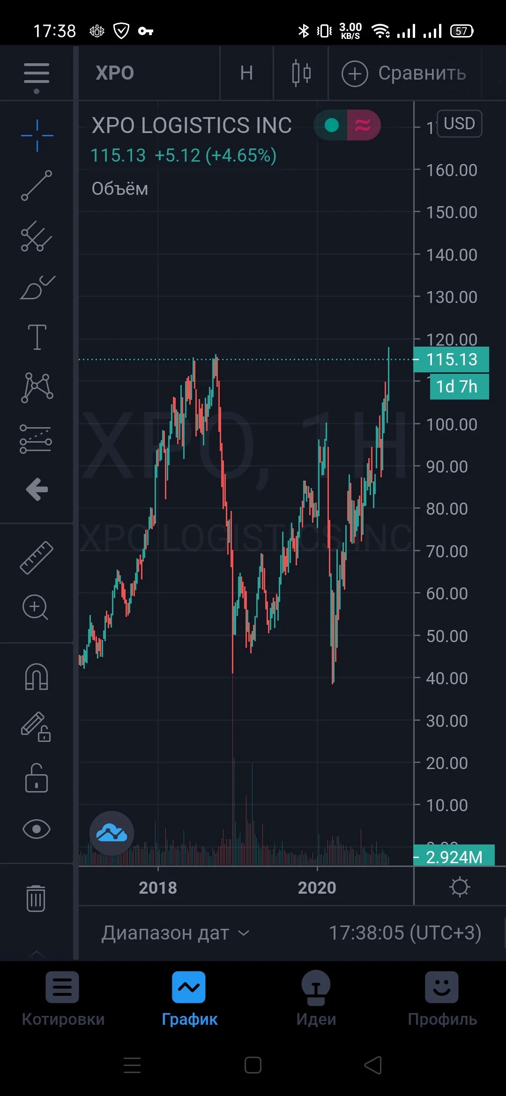Select the forecast and measurement tool
This screenshot has height=1096, width=506.
click(x=36, y=439)
